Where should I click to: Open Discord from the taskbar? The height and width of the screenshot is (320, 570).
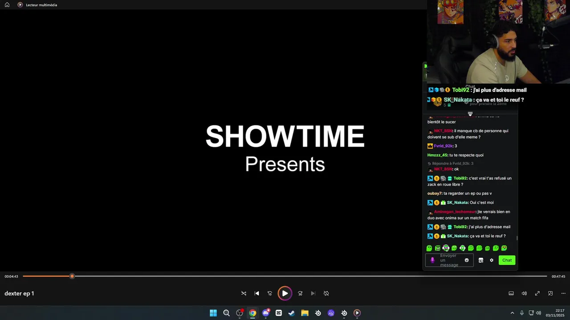(x=266, y=313)
